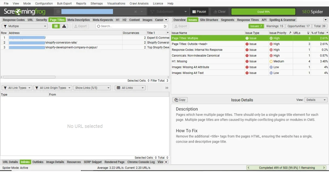Copy issue details with Copy button
Viewport: 329px width, 172px height.
coord(180,100)
